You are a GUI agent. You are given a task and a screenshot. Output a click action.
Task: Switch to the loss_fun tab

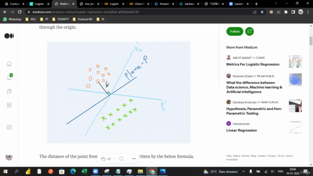pyautogui.click(x=89, y=4)
